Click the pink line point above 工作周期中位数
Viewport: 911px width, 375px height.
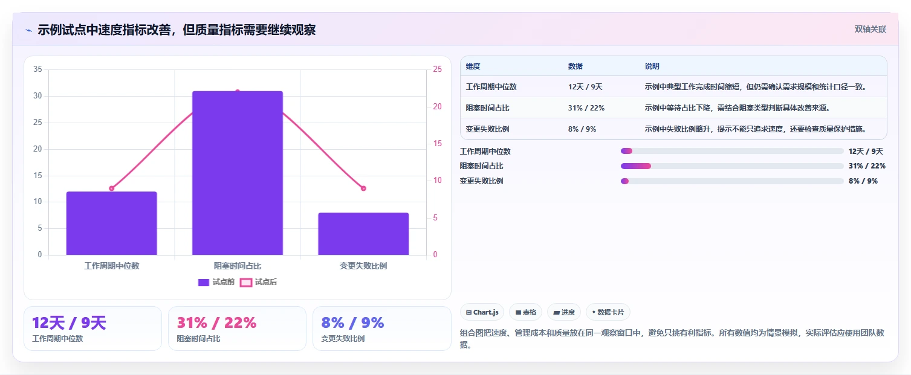pos(112,188)
